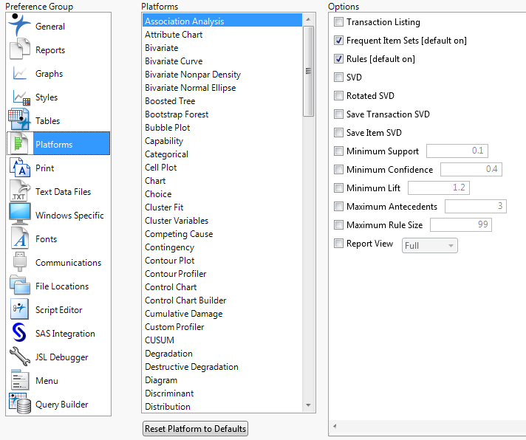Image resolution: width=526 pixels, height=440 pixels.
Task: Enable the Maximum Rule Size checkbox
Action: pyautogui.click(x=339, y=225)
